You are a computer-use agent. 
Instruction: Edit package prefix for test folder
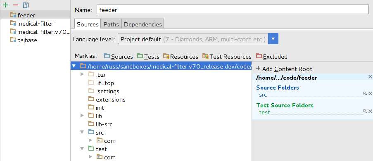365,111
